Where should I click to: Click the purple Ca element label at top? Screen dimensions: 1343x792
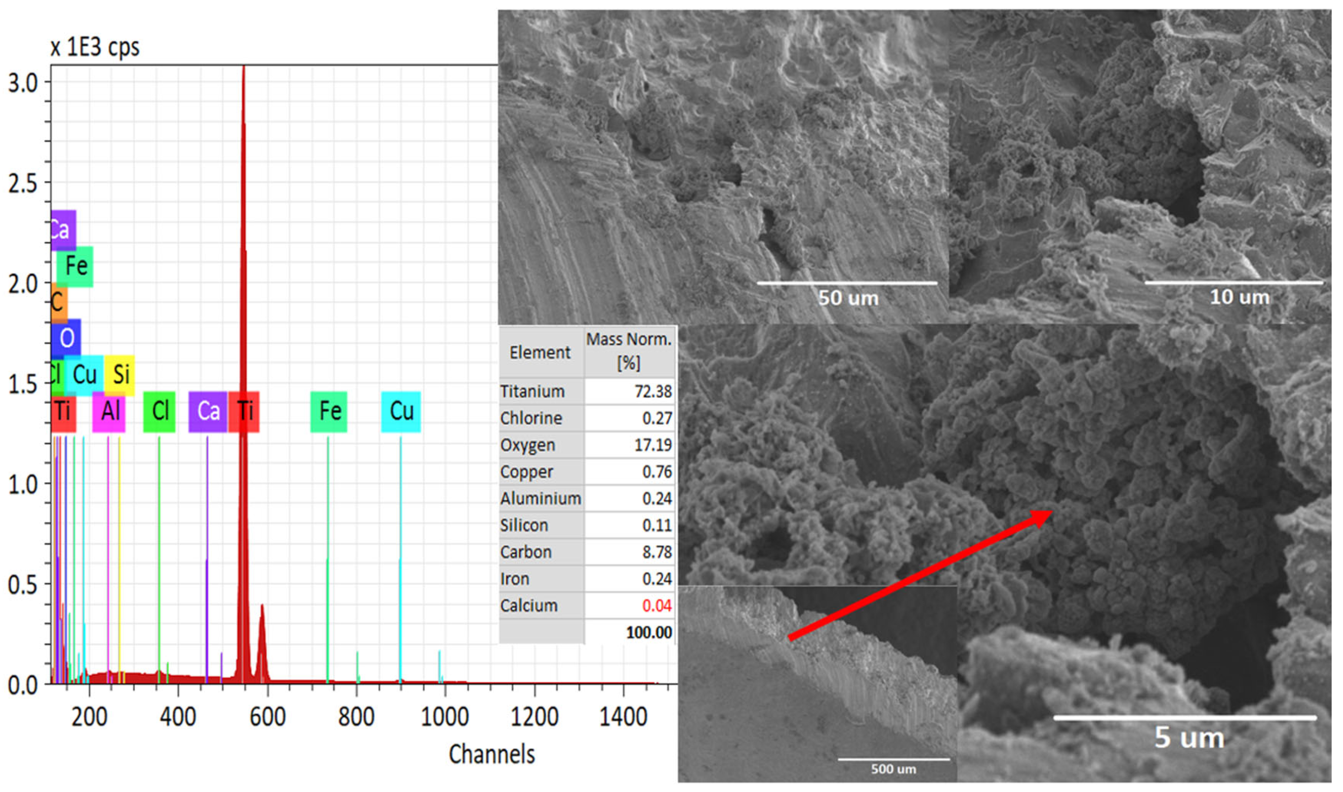63,230
